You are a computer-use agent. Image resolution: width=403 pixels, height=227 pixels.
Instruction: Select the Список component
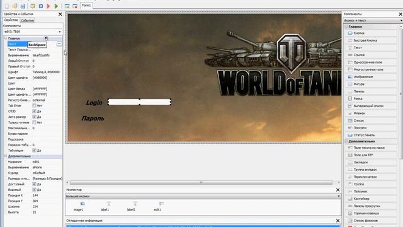coord(371,120)
